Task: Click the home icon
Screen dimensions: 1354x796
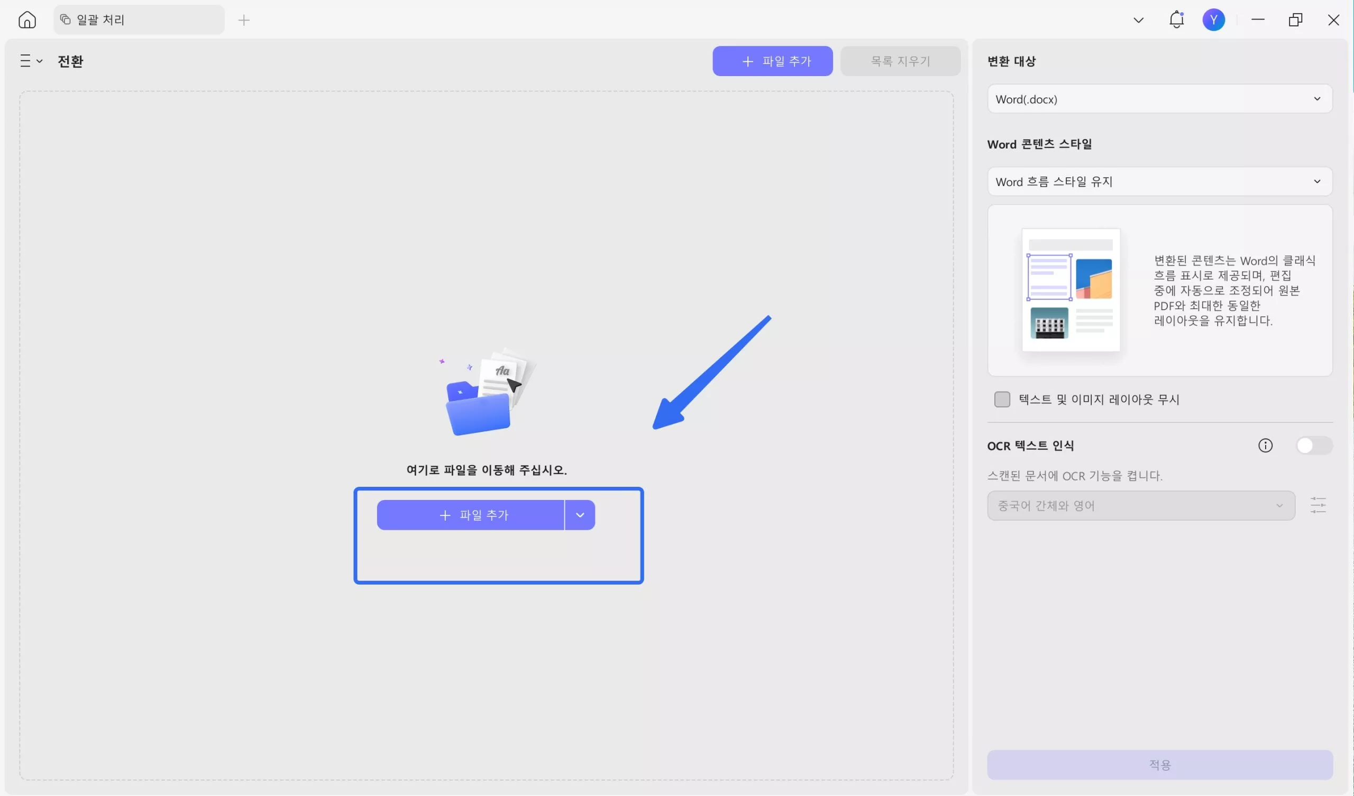Action: [x=27, y=20]
